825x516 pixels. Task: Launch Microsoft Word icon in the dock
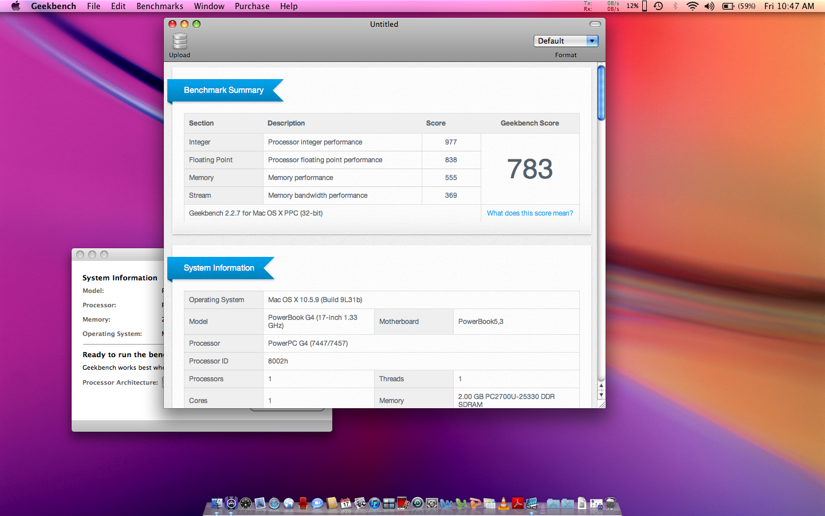[446, 503]
